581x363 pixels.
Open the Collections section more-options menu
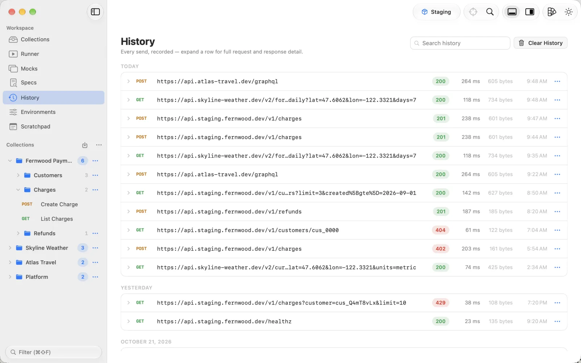[99, 145]
